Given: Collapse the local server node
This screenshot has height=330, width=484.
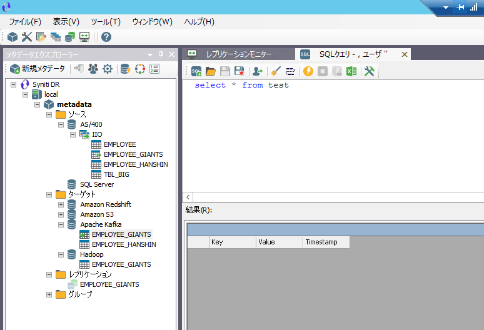Looking at the screenshot, I should [x=25, y=94].
